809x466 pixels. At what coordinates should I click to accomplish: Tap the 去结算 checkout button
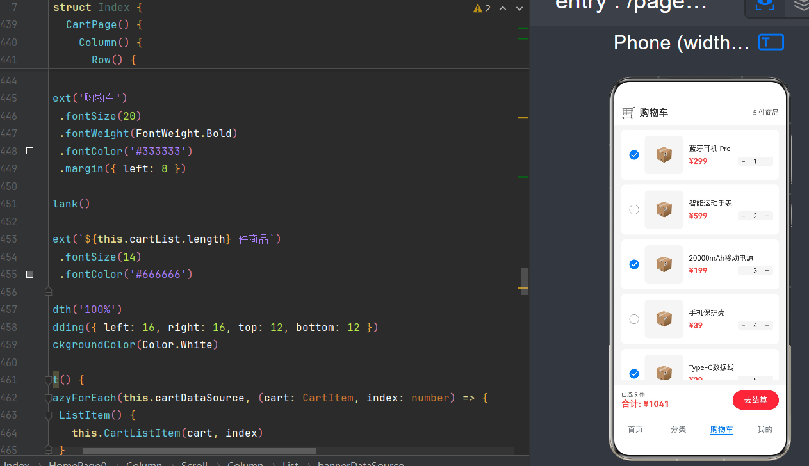756,400
